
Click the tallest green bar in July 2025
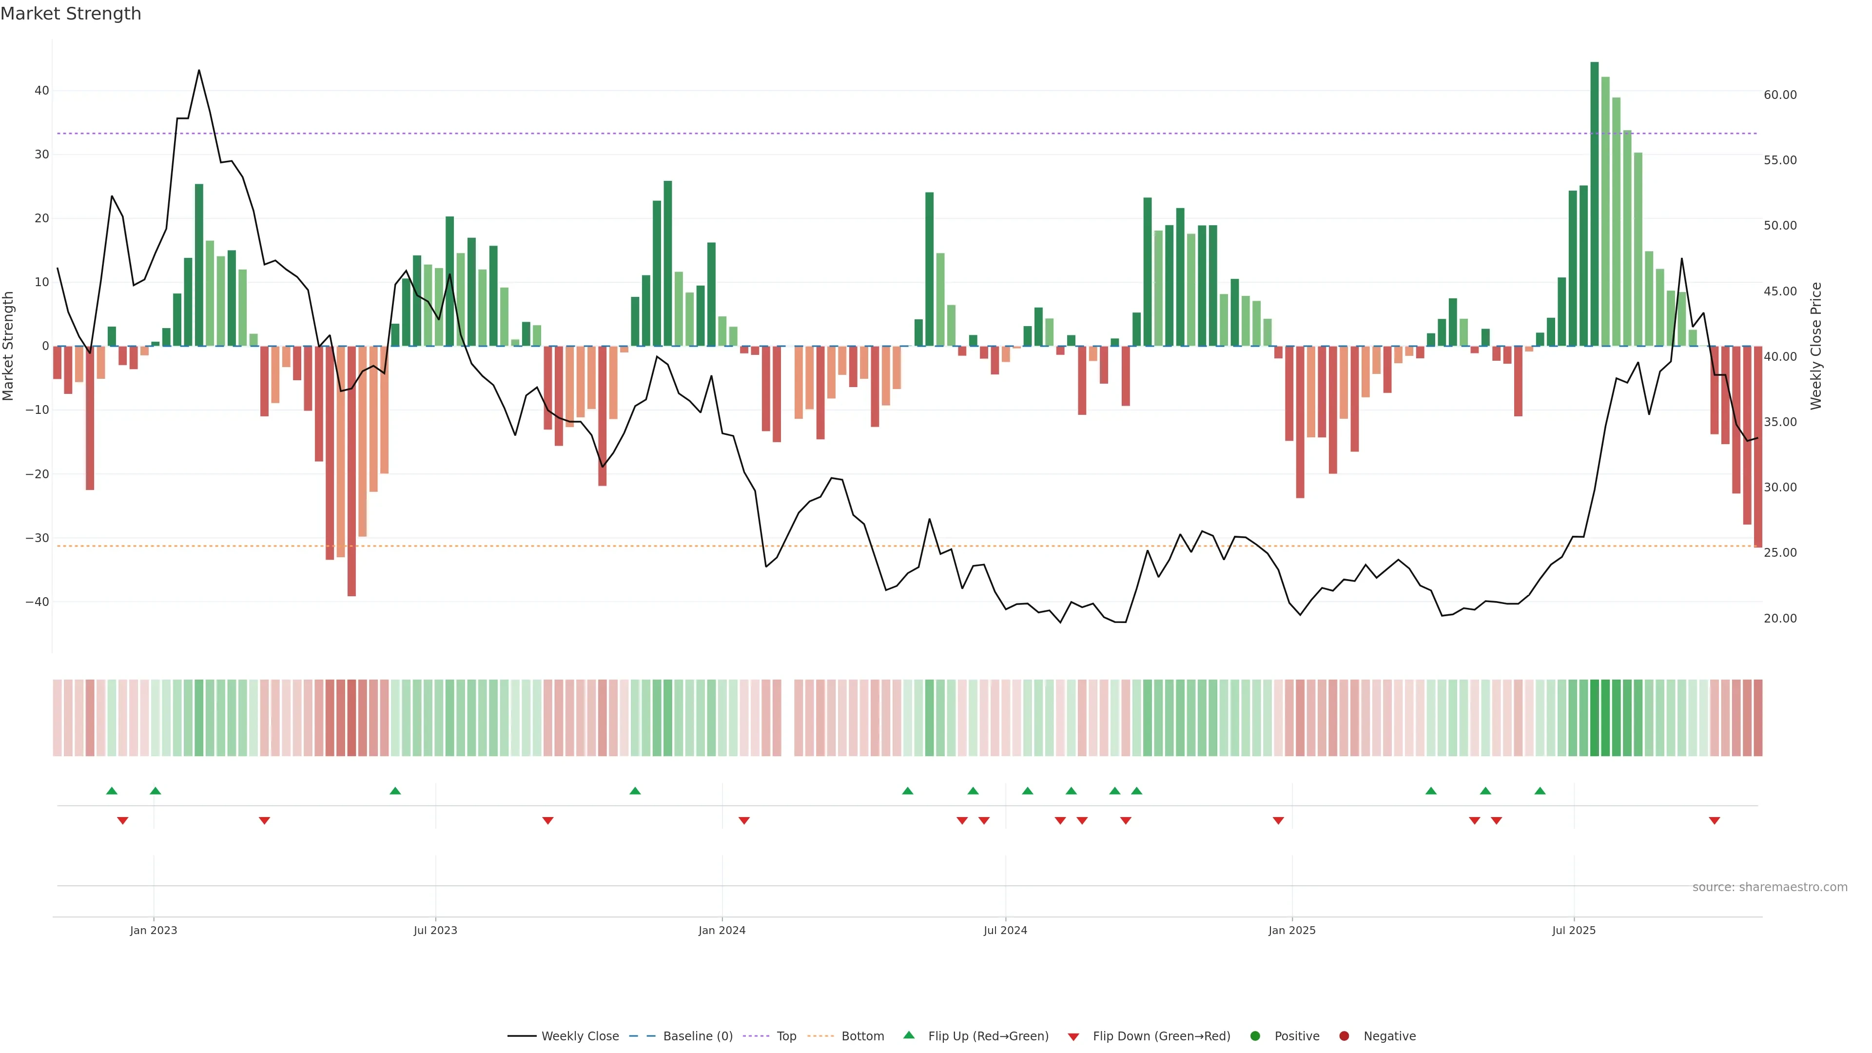(x=1595, y=203)
